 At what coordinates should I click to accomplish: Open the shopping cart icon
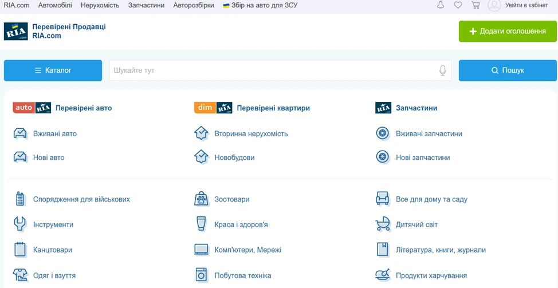pos(476,5)
